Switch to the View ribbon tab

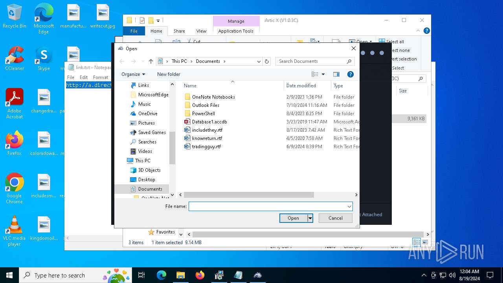(x=201, y=31)
